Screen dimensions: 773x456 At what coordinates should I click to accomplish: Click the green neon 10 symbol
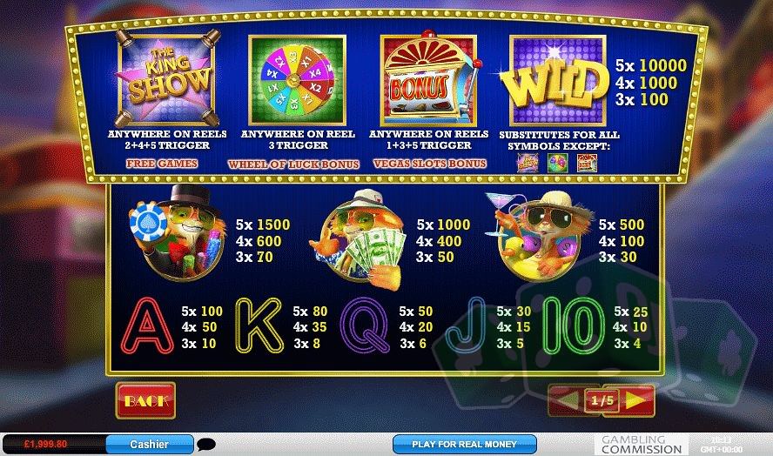click(574, 325)
